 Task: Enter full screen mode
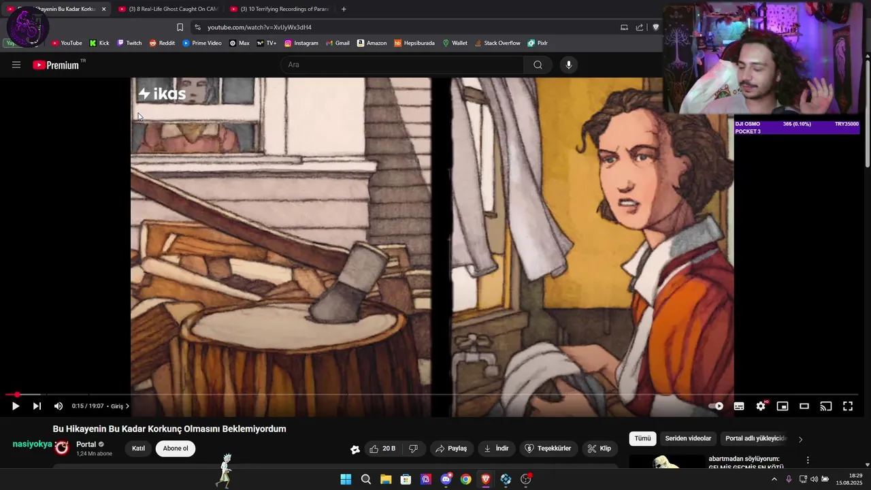tap(848, 406)
